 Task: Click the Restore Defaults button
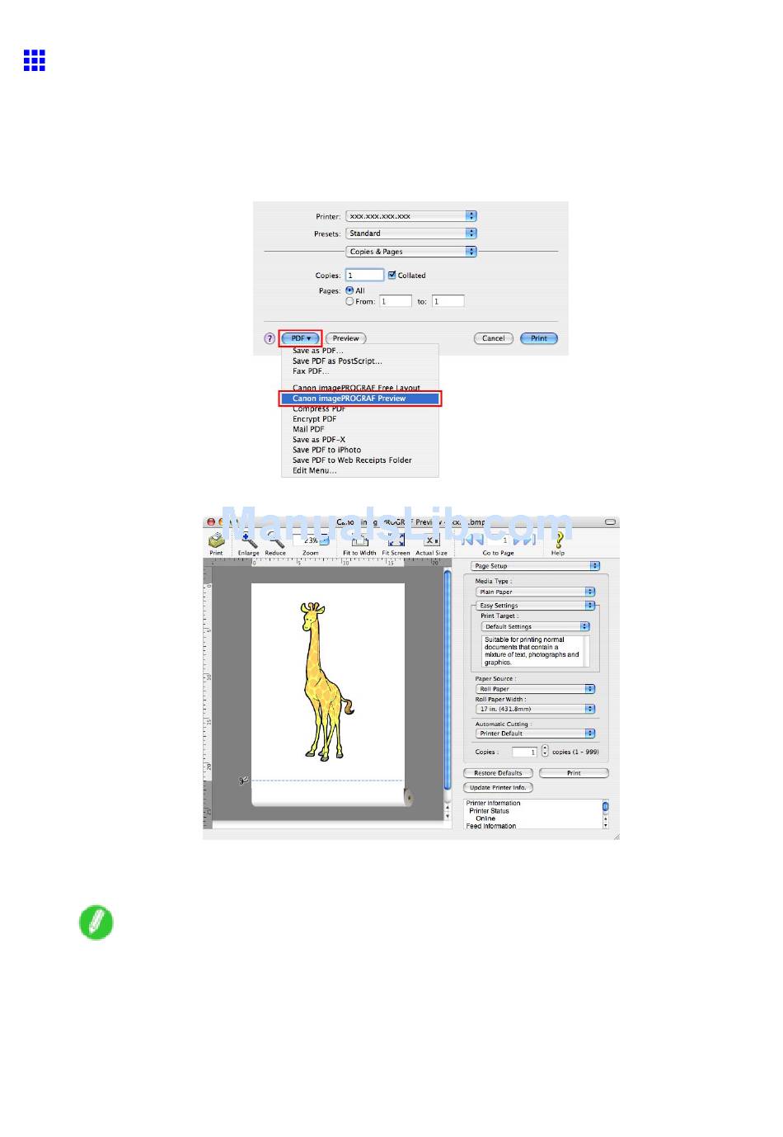tap(498, 773)
